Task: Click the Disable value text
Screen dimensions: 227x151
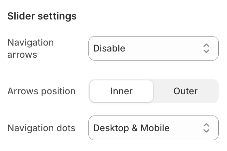Action: pyautogui.click(x=109, y=48)
